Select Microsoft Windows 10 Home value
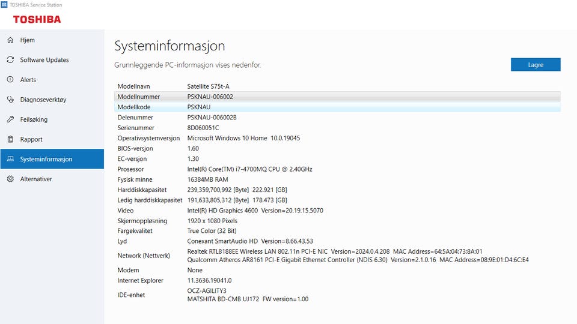The height and width of the screenshot is (324, 577). tap(243, 138)
